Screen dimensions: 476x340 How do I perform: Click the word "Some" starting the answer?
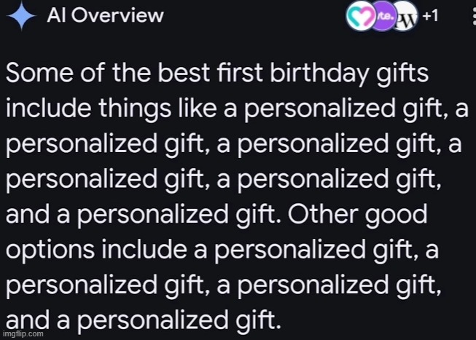[x=39, y=73]
